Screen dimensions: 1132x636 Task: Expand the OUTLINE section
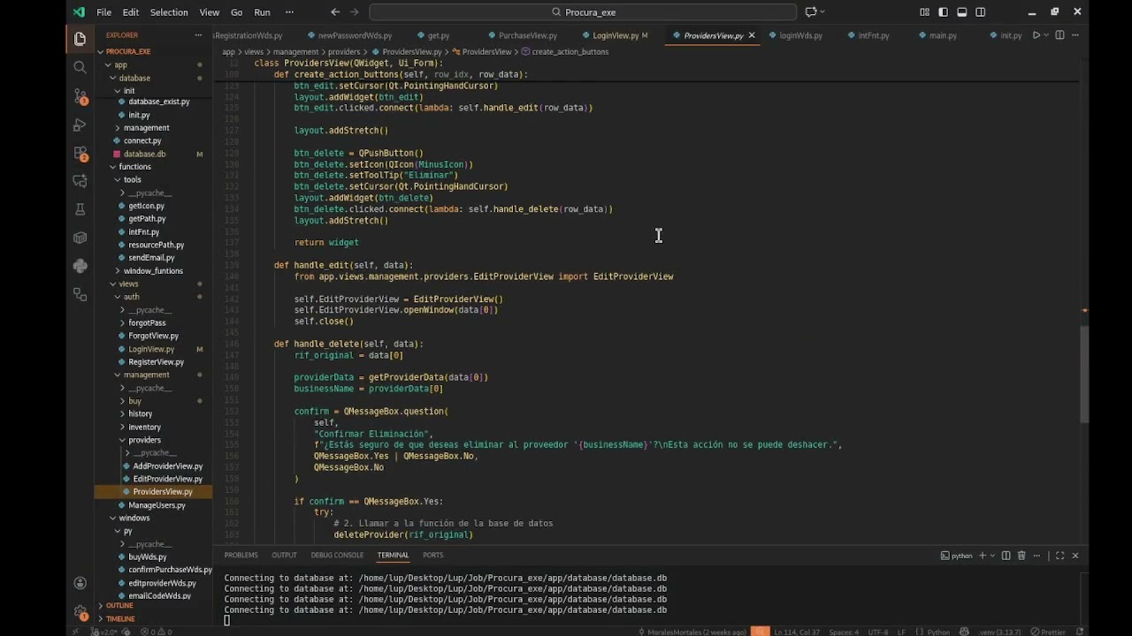click(119, 606)
